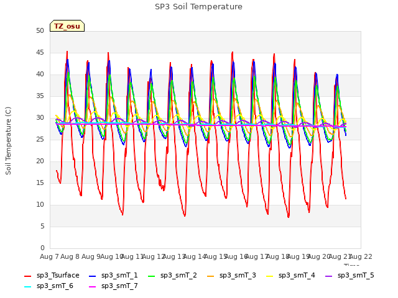Click the purple sp3_smT_5 legend swatch
The height and width of the screenshot is (298, 398).
(329, 276)
